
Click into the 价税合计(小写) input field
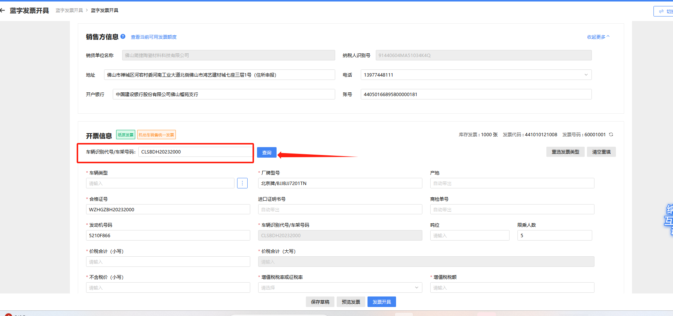[x=168, y=262]
